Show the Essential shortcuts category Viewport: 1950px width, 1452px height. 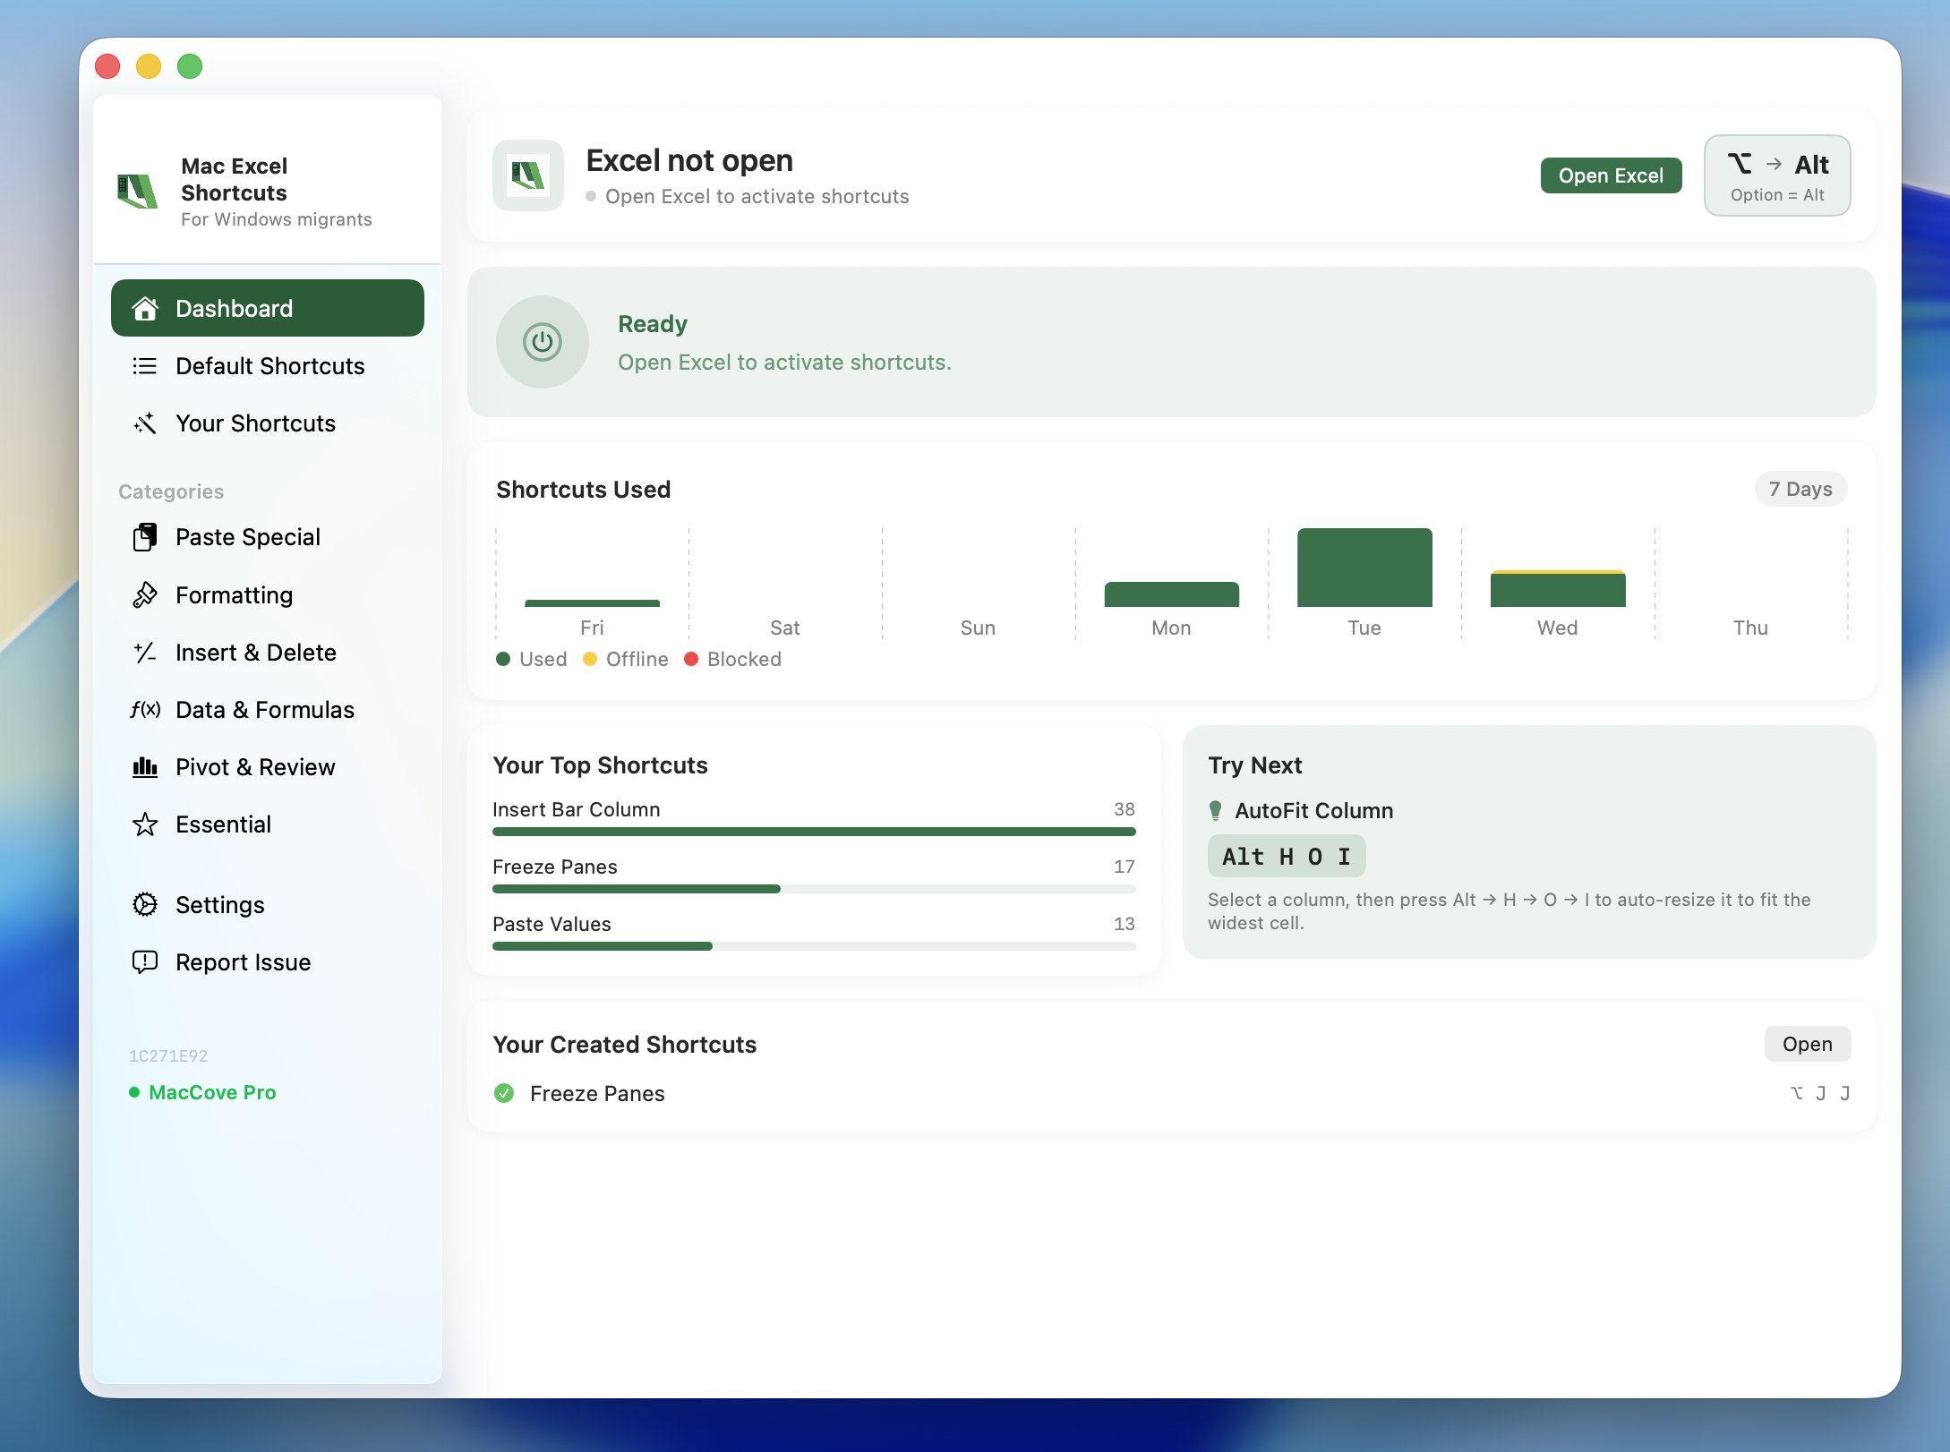[268, 824]
